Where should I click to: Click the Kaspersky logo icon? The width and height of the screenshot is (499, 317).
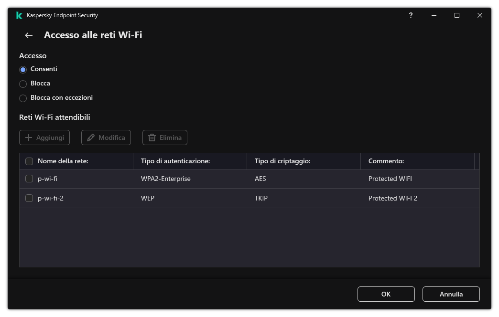pyautogui.click(x=19, y=15)
